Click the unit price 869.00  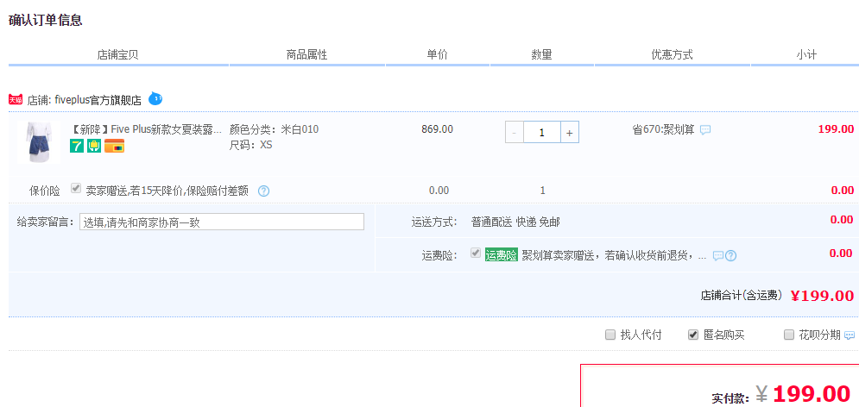coord(437,129)
